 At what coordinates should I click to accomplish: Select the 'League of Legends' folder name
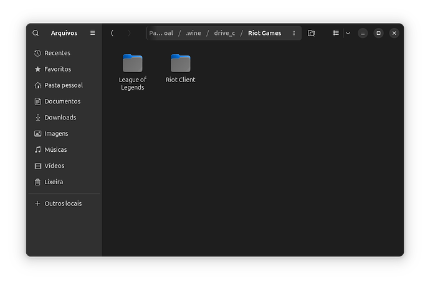(133, 83)
